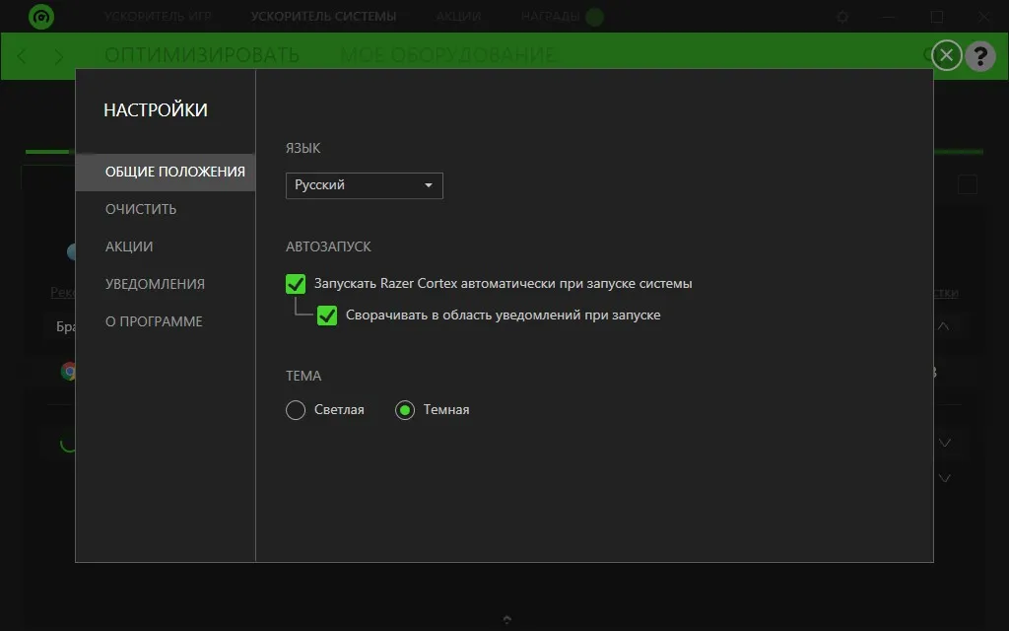Open help via question mark icon

980,56
